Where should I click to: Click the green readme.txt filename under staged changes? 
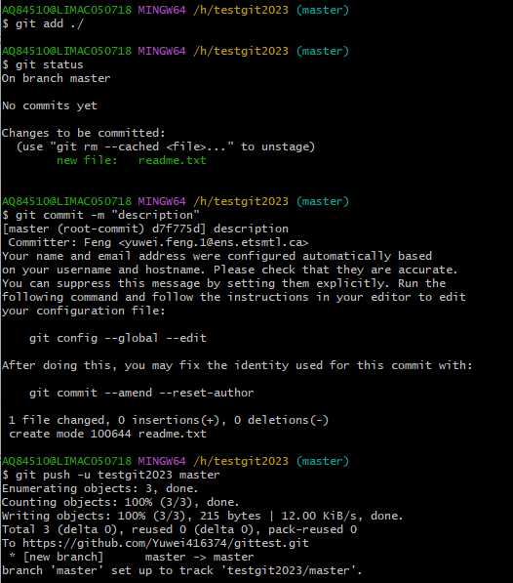(x=173, y=160)
